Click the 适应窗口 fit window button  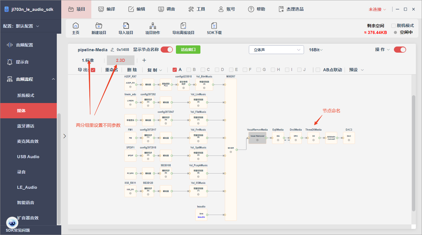click(x=188, y=50)
